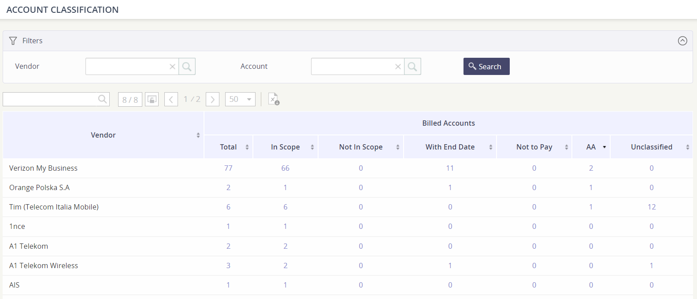The height and width of the screenshot is (299, 697).
Task: Open Verizon My Business AA value 2
Action: click(x=591, y=168)
